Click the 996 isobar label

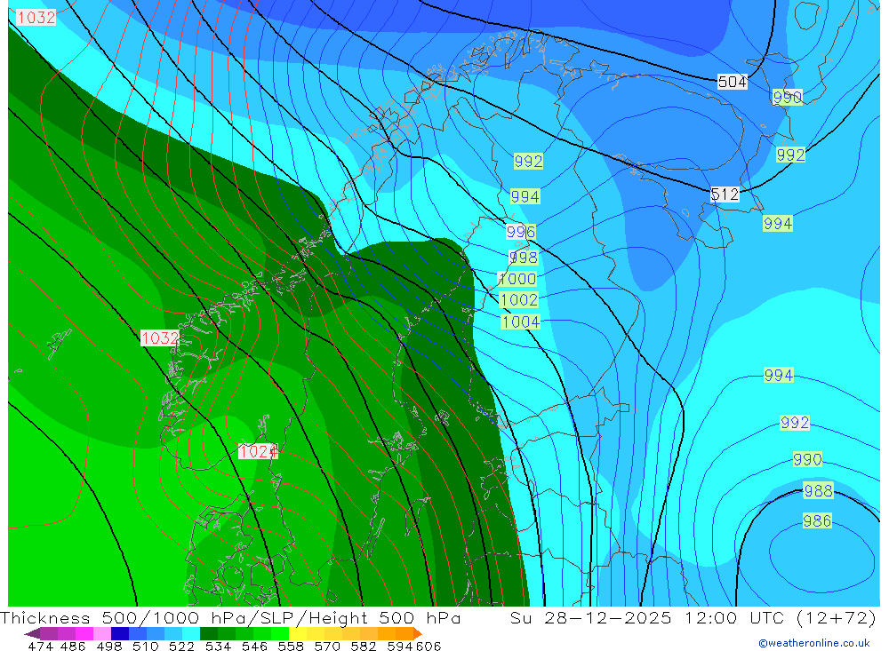tap(520, 232)
